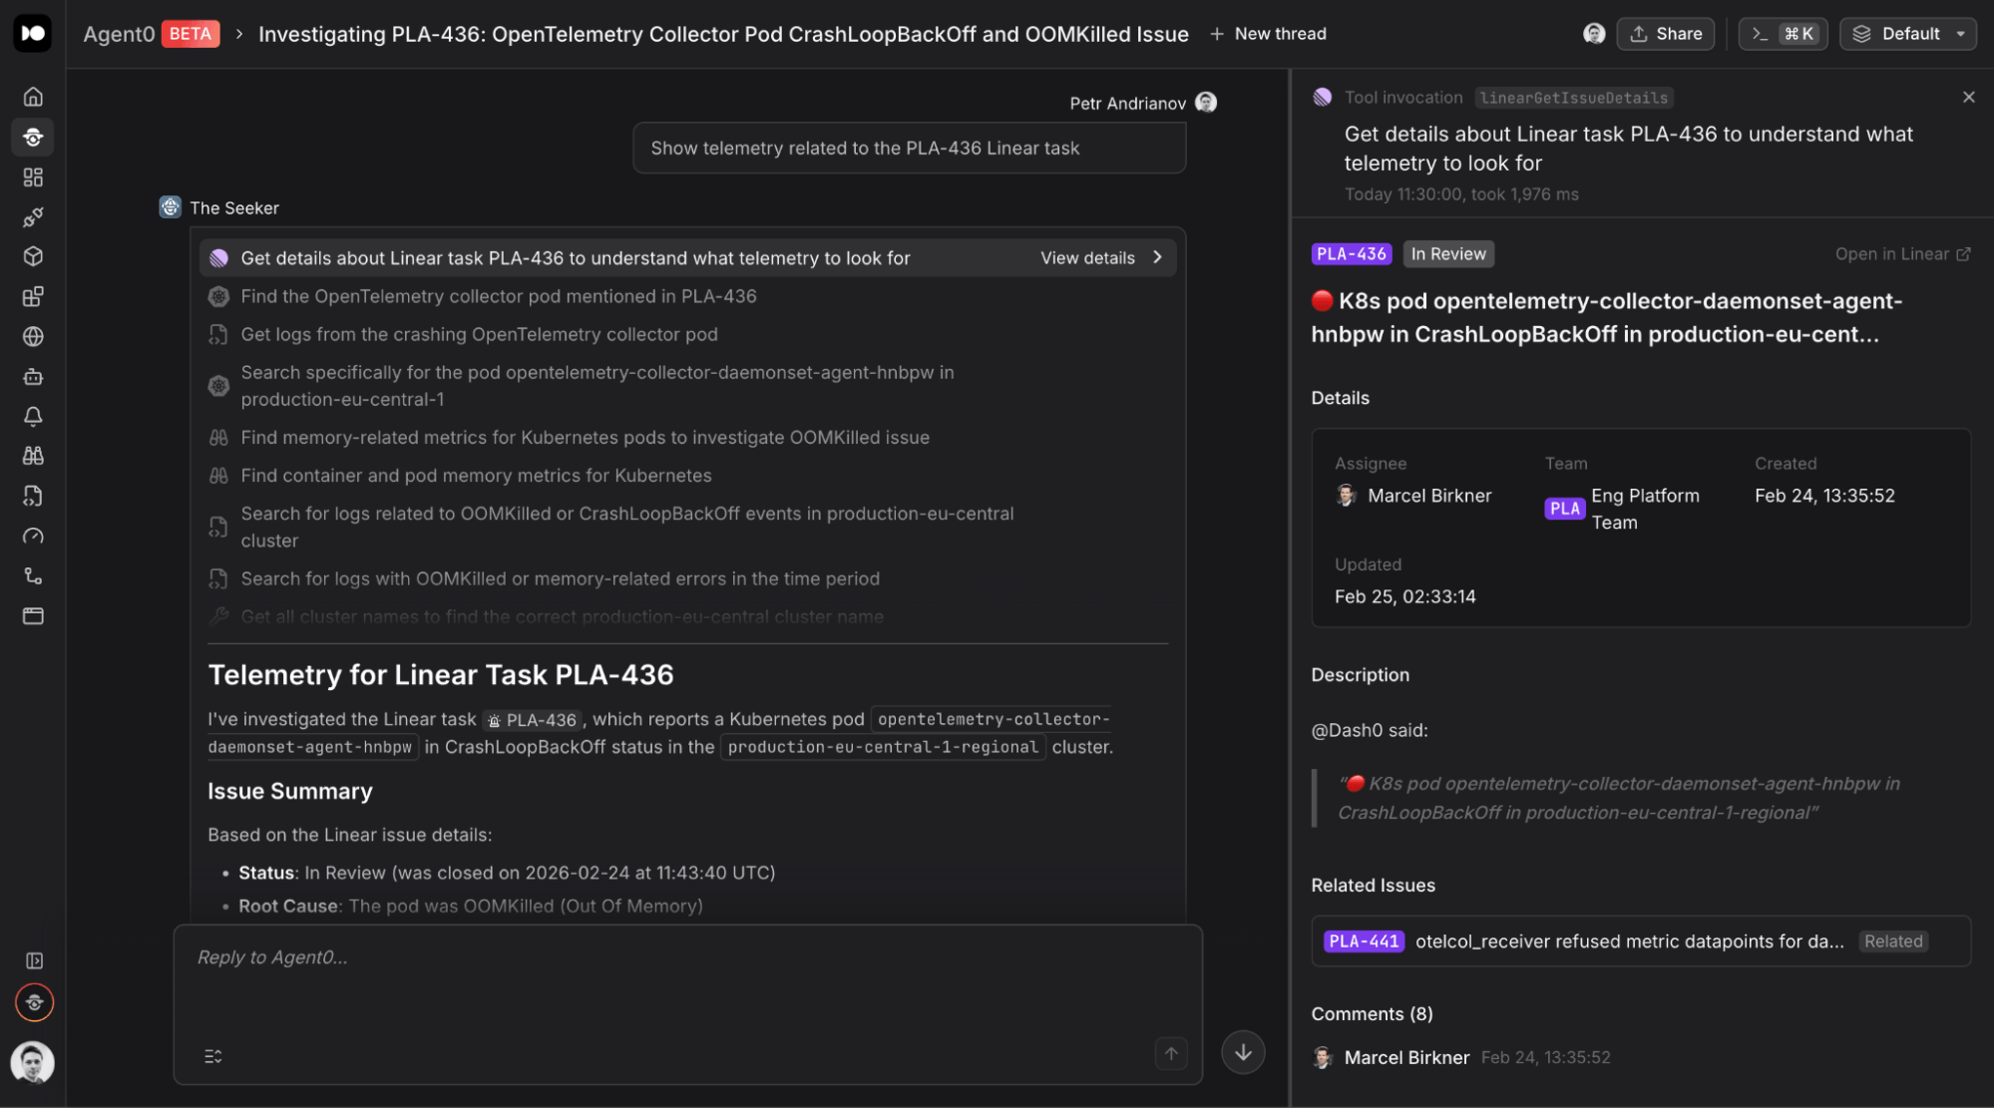1994x1108 pixels.
Task: Click the orange-ringed agent icon in sidebar
Action: coord(34,1002)
